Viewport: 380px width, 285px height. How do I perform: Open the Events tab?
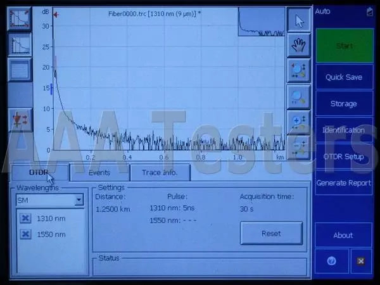(x=99, y=172)
